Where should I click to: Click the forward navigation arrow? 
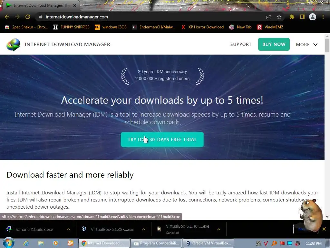[x=17, y=17]
